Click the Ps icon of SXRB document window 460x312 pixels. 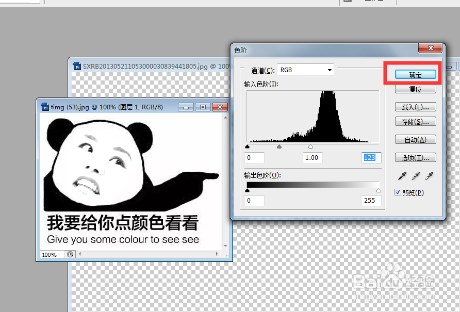point(77,66)
